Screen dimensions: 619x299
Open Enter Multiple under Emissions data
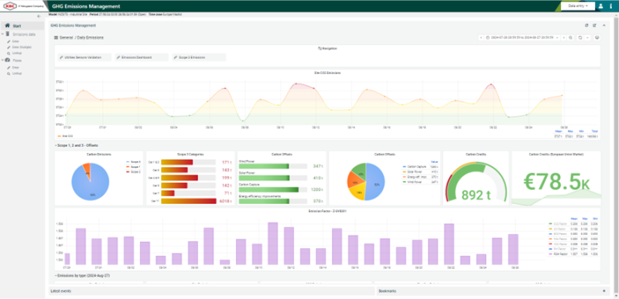pyautogui.click(x=22, y=47)
